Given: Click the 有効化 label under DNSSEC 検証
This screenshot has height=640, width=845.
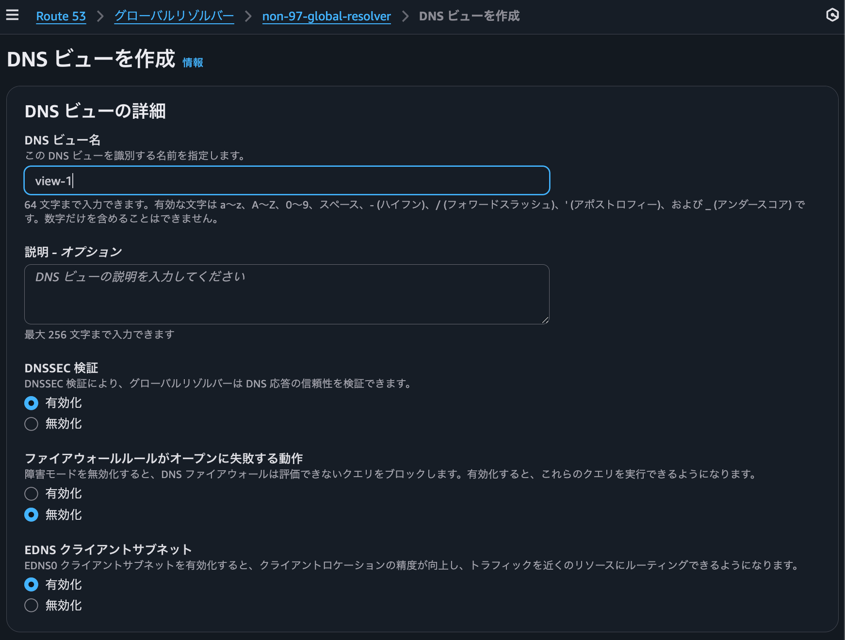Looking at the screenshot, I should [63, 403].
